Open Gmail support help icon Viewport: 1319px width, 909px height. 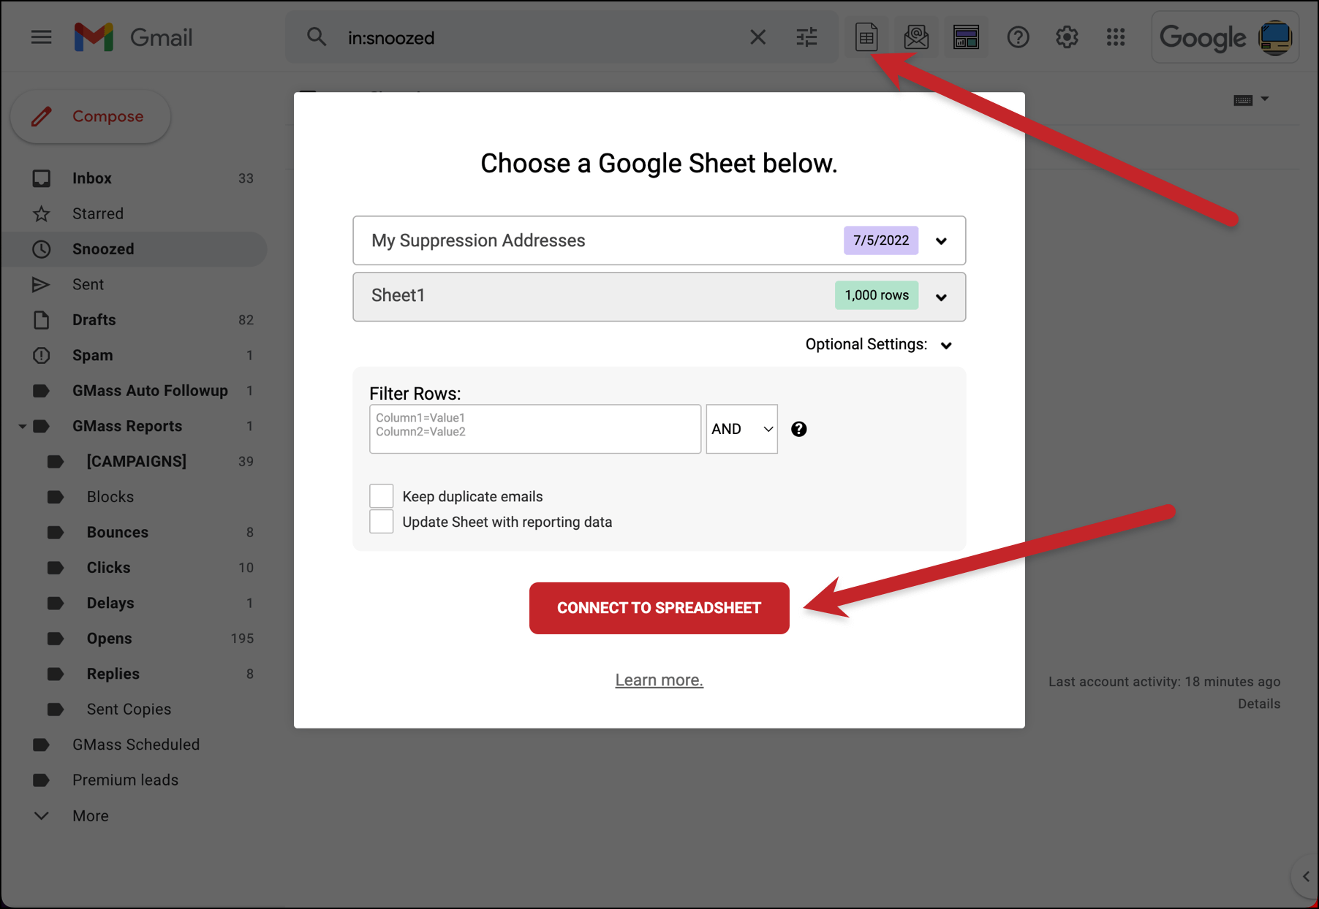(1018, 37)
